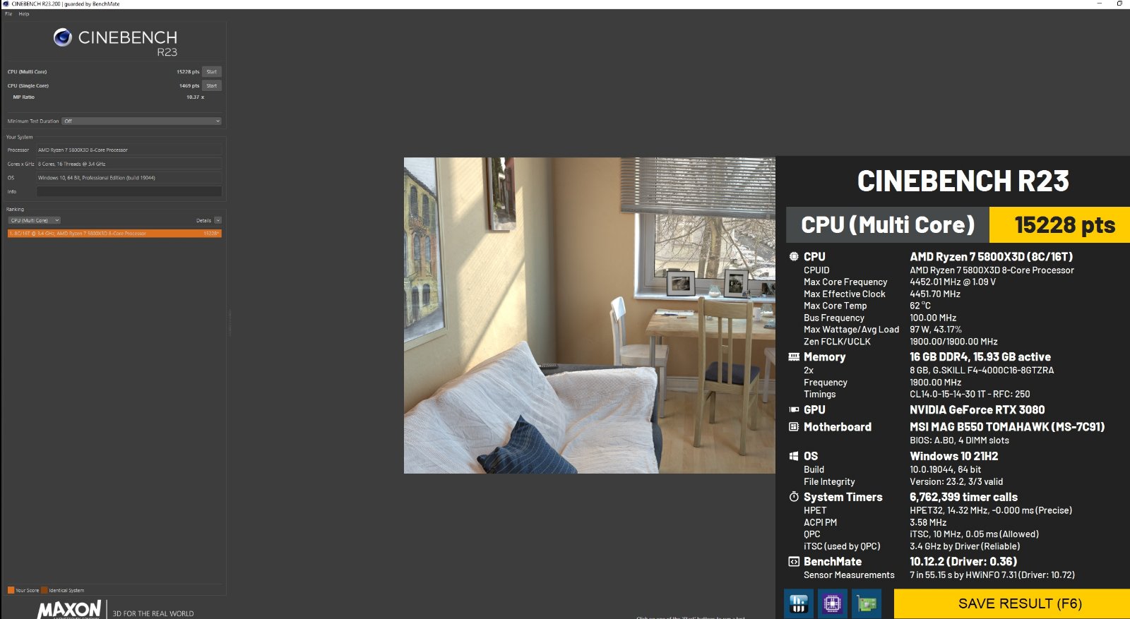Screen dimensions: 1130x619
Task: Open the File menu
Action: point(8,13)
